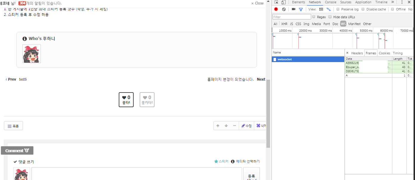Click 에디터 선택하기 editor selector

245,161
